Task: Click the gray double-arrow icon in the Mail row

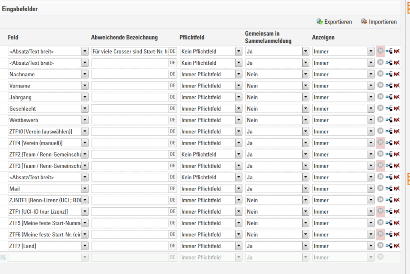Action: coord(380,188)
